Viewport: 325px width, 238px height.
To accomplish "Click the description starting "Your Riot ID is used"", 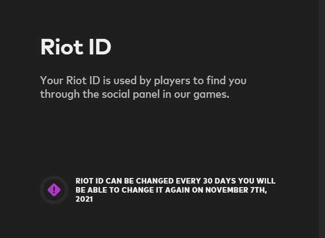I will pyautogui.click(x=143, y=87).
